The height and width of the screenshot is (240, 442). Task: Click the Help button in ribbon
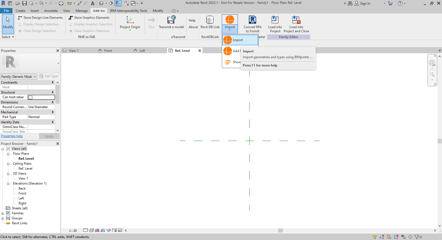coord(192,20)
